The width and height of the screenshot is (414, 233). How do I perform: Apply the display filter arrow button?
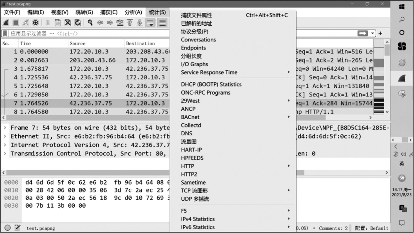(x=362, y=33)
